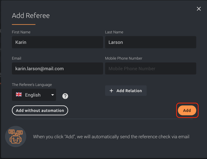The width and height of the screenshot is (207, 159).
Task: Click the Mobile Phone Number label
Action: [124, 58]
